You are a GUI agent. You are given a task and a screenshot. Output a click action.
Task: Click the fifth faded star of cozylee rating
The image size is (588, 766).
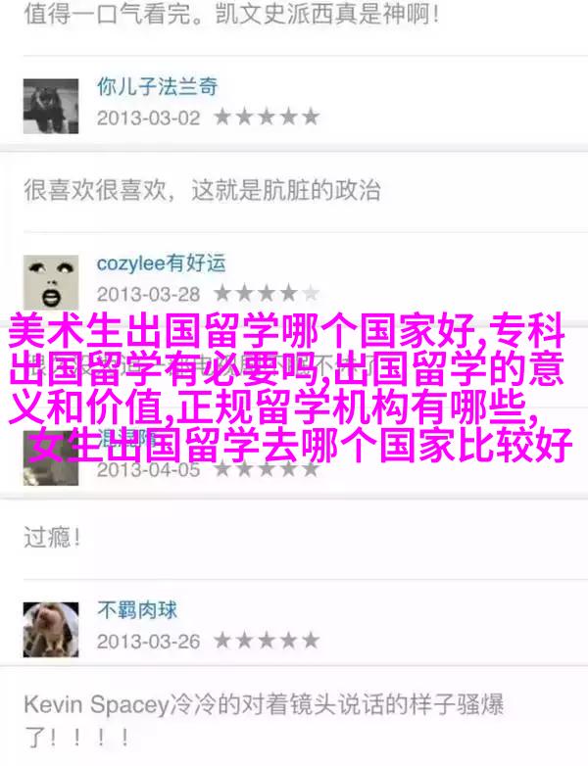click(x=311, y=294)
